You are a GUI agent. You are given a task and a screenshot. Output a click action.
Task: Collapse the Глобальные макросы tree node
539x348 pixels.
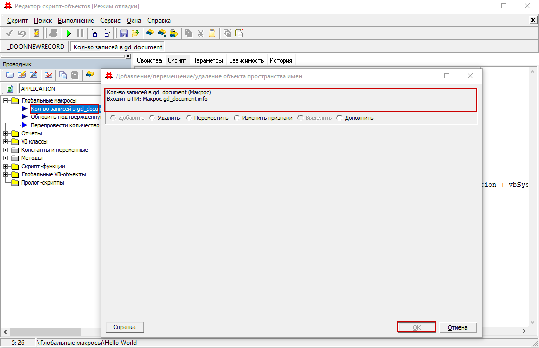pos(6,100)
